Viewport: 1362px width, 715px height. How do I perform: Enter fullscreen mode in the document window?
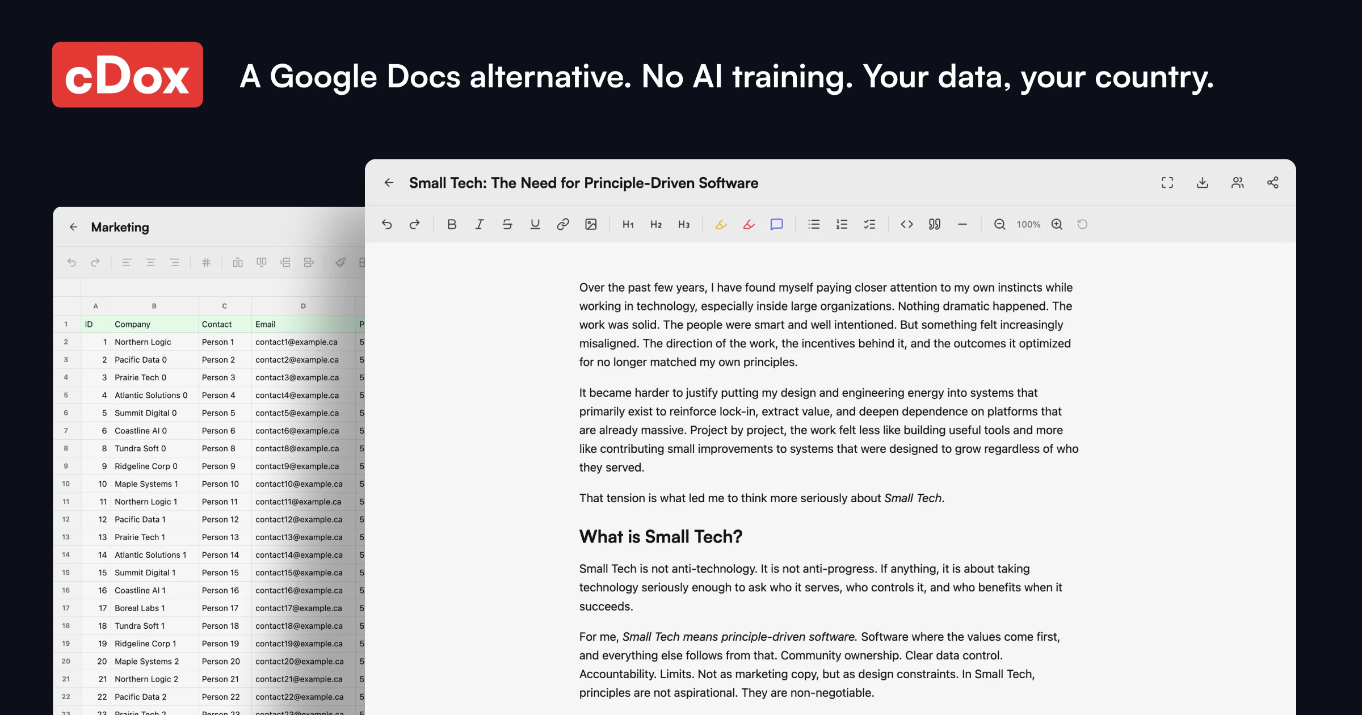click(1167, 183)
